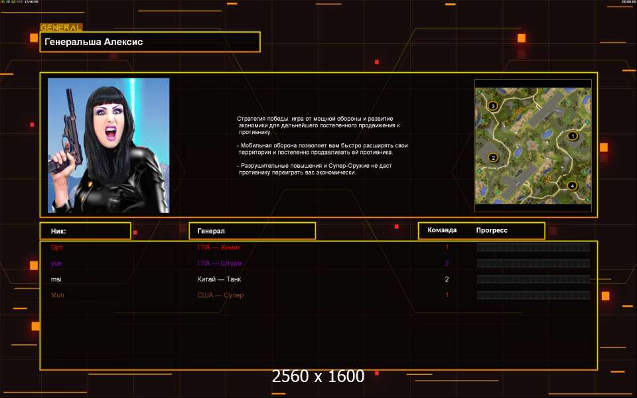Click Китай — Танк general entry

[219, 279]
